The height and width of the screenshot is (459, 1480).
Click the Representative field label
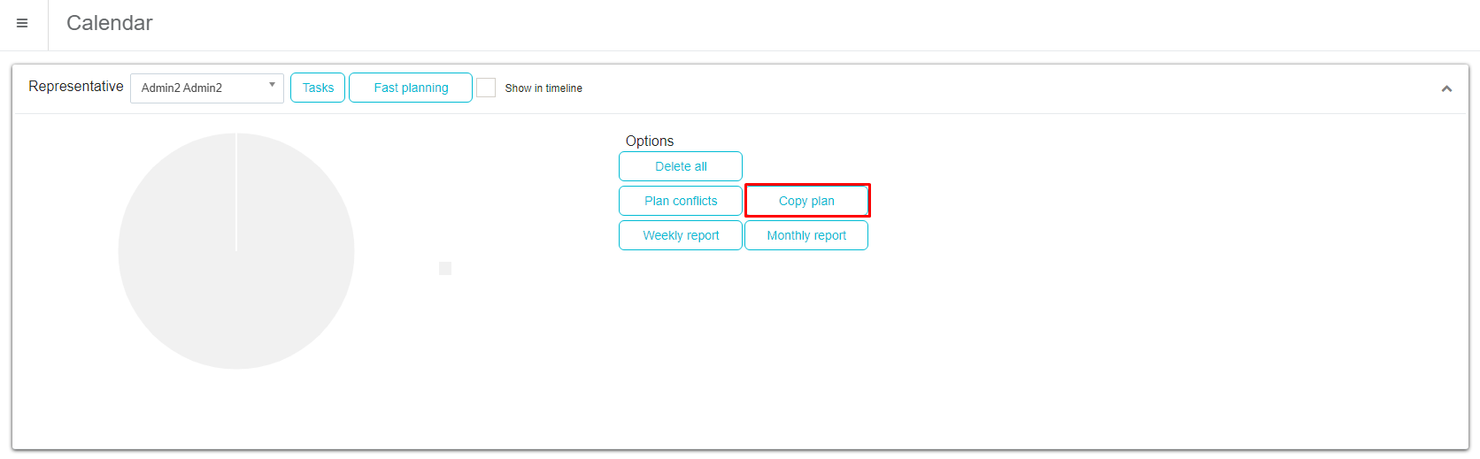(76, 87)
